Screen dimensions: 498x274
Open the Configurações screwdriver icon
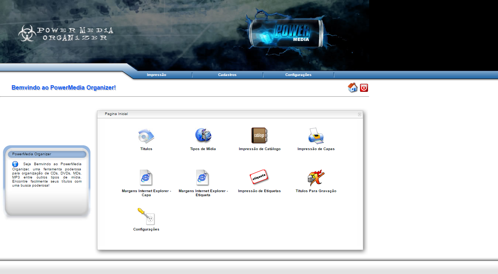point(146,216)
